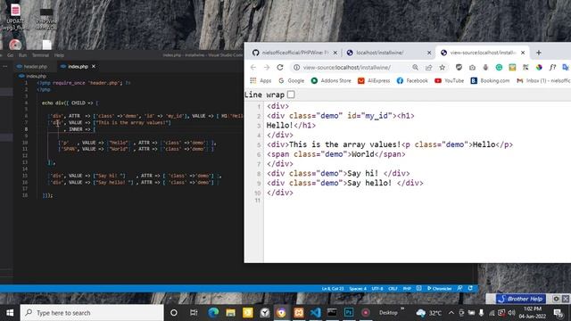Change Spaces: 4 indentation setting

(x=358, y=289)
